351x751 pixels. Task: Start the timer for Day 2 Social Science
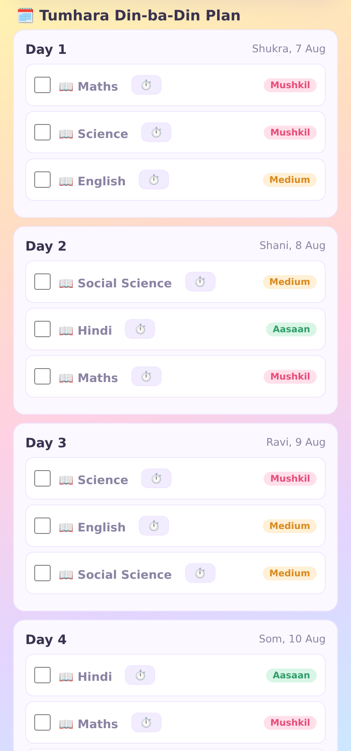click(x=200, y=282)
